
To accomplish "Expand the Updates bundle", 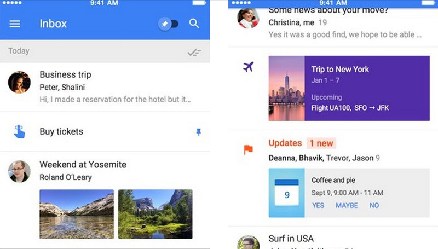I will [285, 143].
